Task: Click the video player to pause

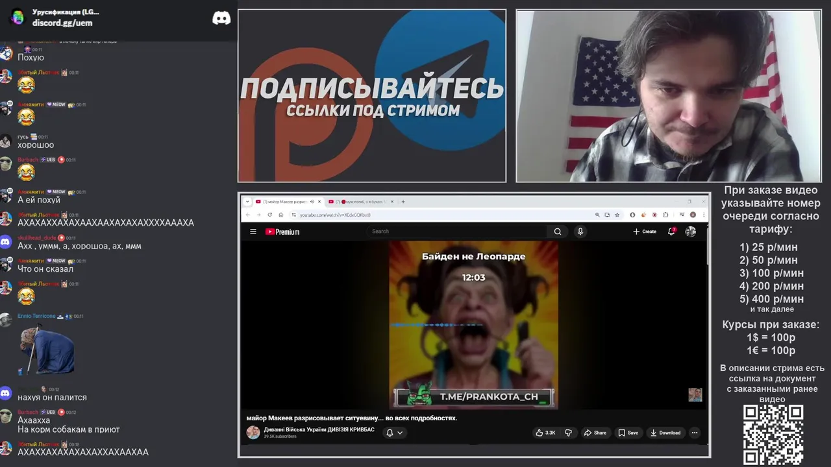Action: pyautogui.click(x=473, y=325)
